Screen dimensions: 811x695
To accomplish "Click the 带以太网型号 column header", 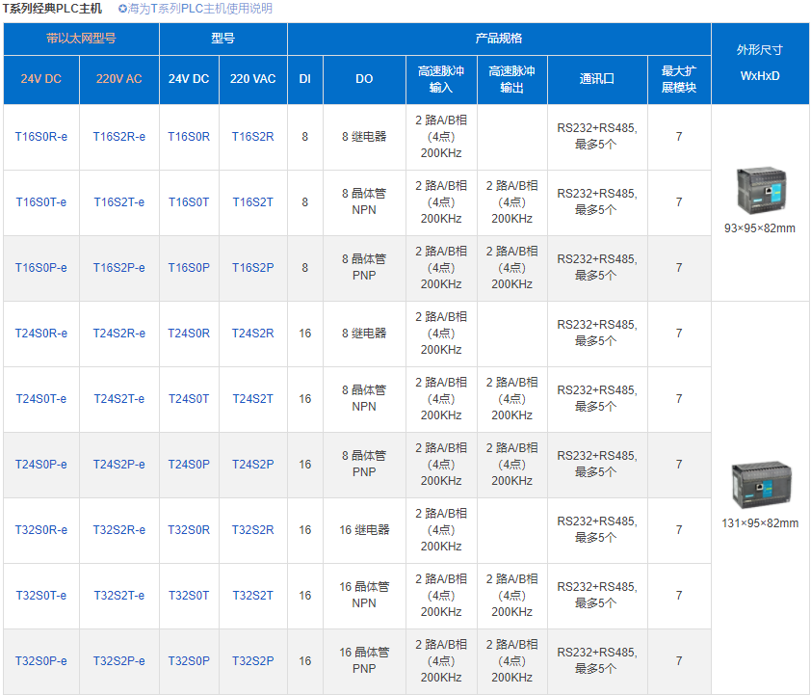I will click(x=81, y=40).
